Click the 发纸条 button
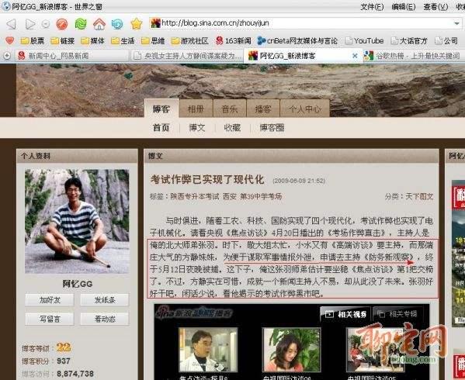Viewport: 465px width, 380px height. 105,300
